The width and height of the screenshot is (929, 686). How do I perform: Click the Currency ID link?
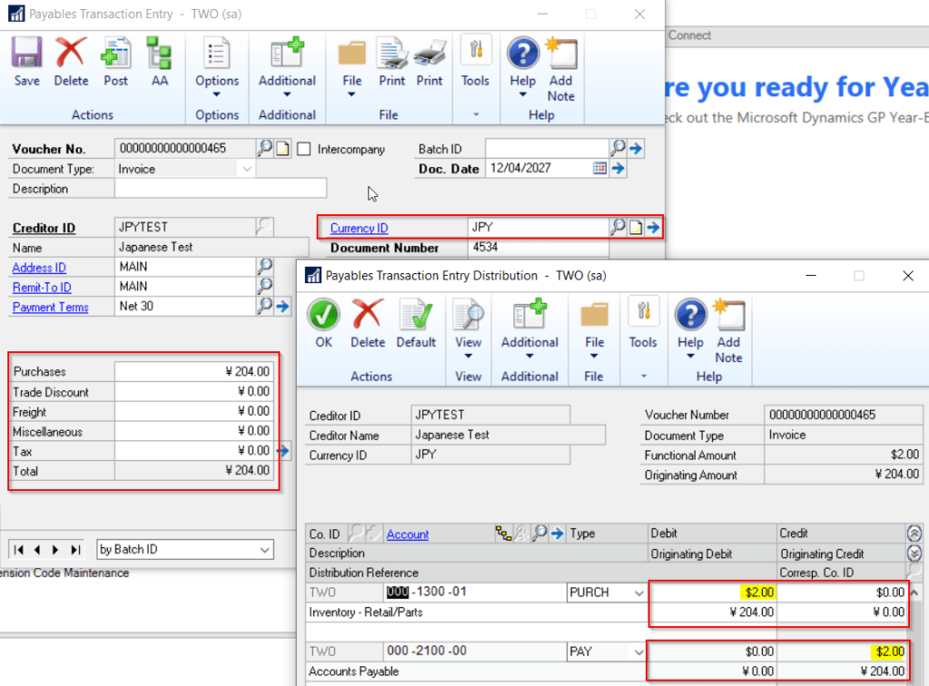pos(359,228)
